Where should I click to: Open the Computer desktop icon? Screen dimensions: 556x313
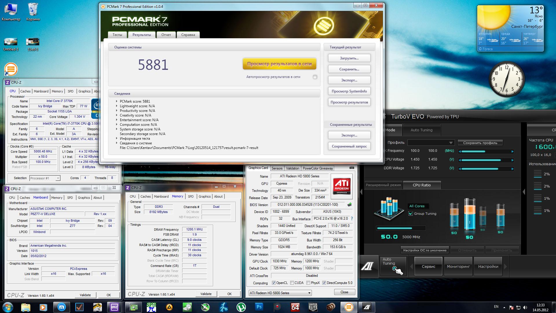click(11, 12)
